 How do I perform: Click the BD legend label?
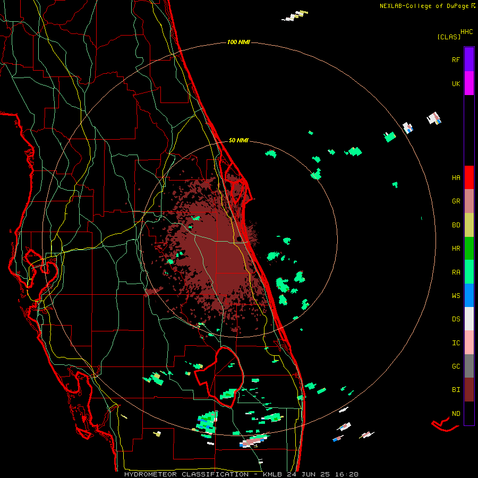pyautogui.click(x=456, y=225)
